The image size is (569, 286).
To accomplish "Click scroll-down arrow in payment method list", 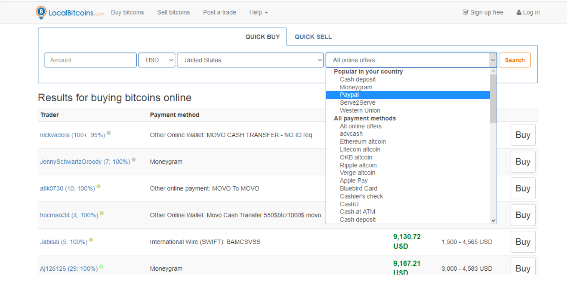I will click(493, 220).
